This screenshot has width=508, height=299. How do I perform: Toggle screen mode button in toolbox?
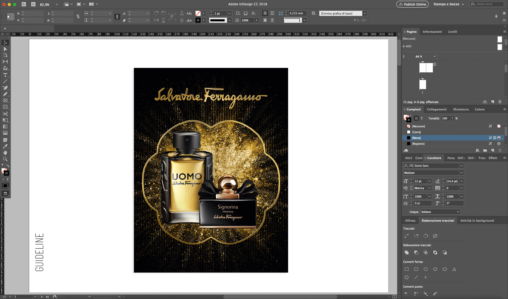[x=5, y=194]
